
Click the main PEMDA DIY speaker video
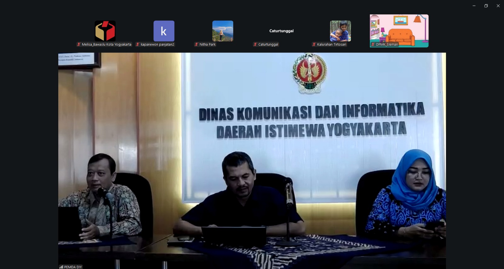252,161
